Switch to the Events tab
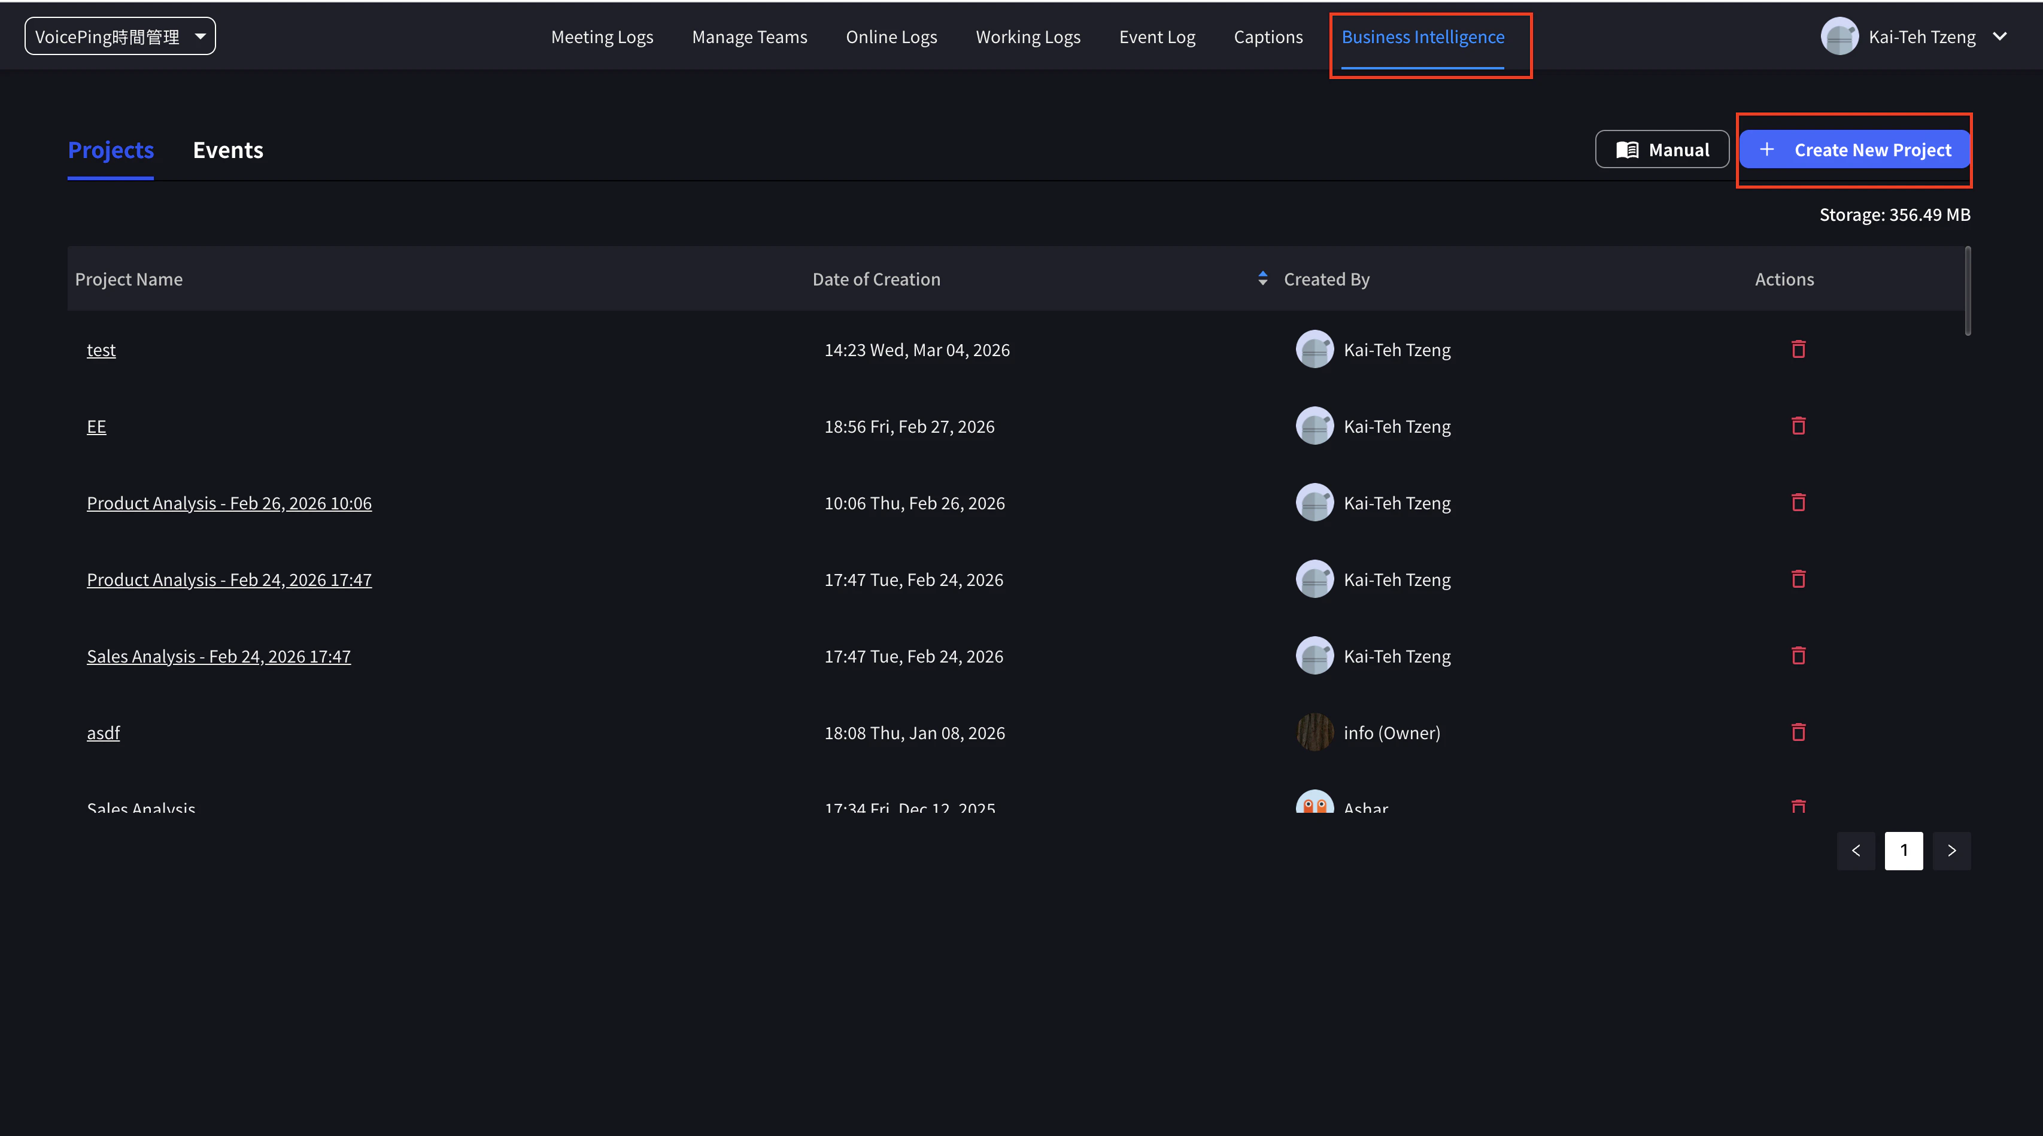This screenshot has height=1136, width=2043. click(x=227, y=150)
